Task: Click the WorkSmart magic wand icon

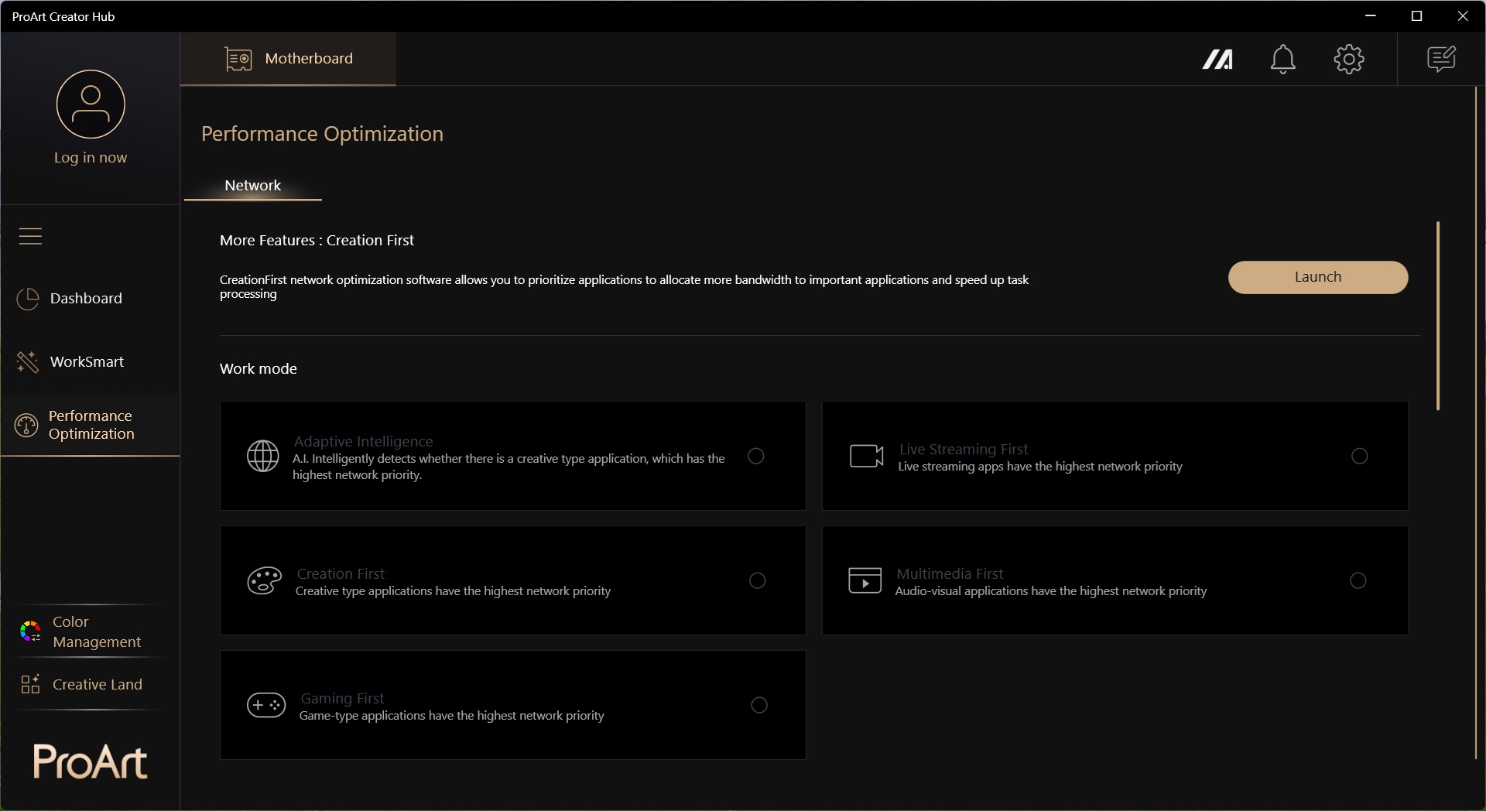Action: (x=27, y=361)
